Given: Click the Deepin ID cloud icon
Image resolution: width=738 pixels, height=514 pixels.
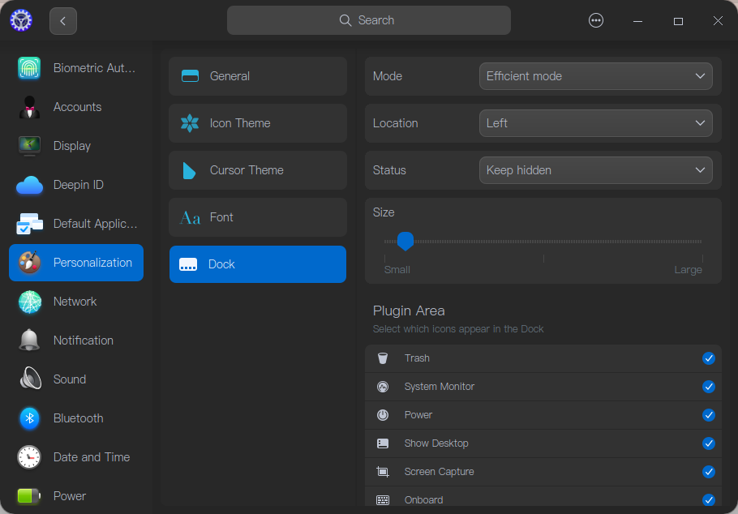Looking at the screenshot, I should pos(29,185).
